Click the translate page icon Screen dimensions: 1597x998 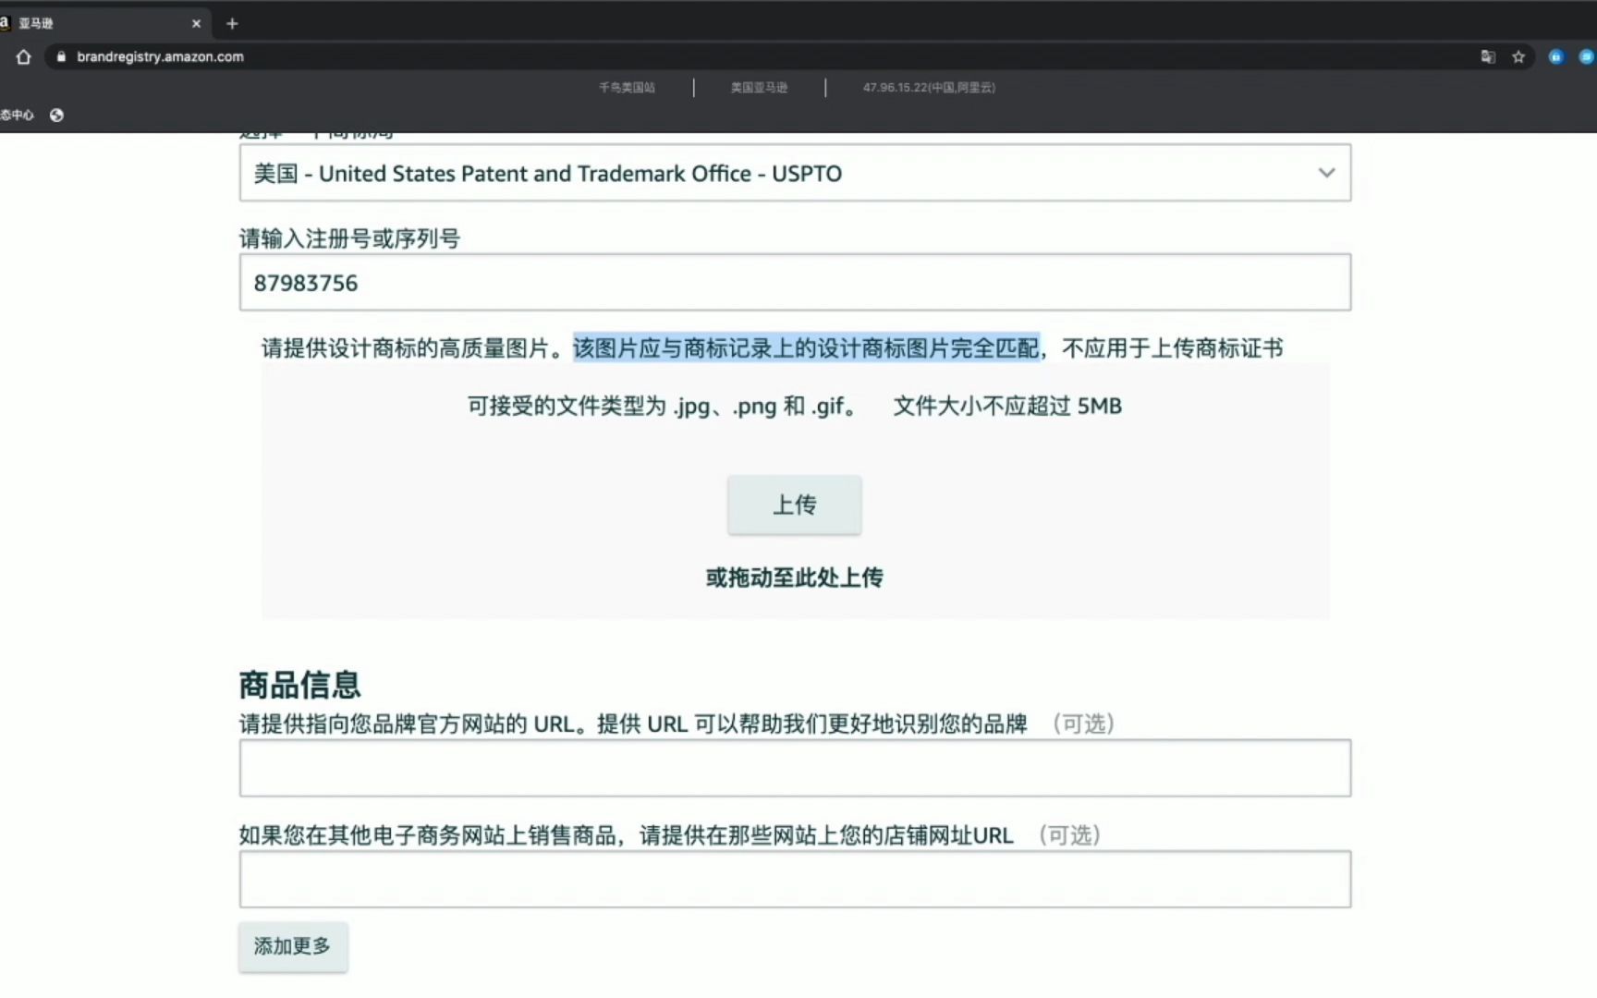point(1488,56)
